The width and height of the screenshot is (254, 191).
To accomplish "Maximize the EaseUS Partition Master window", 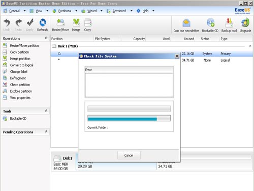I will point(246,3).
